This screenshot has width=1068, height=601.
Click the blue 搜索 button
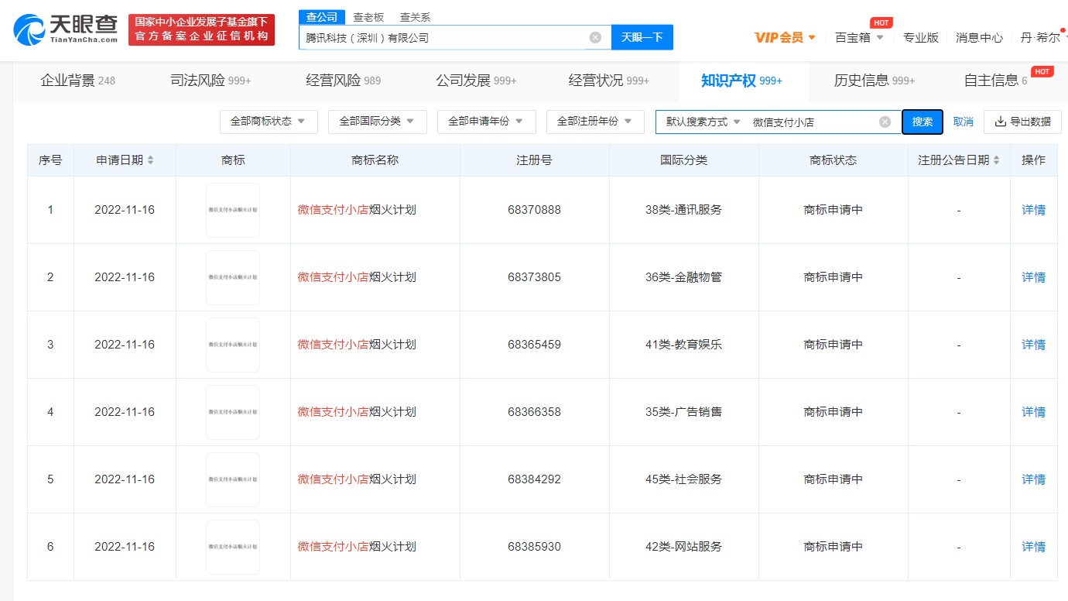pos(923,122)
